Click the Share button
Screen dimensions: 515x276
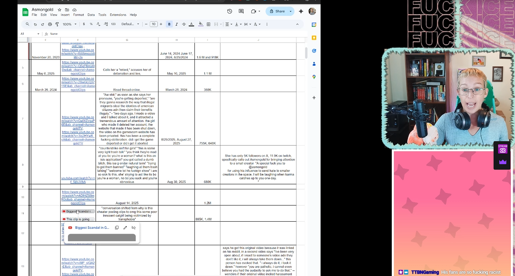277,11
